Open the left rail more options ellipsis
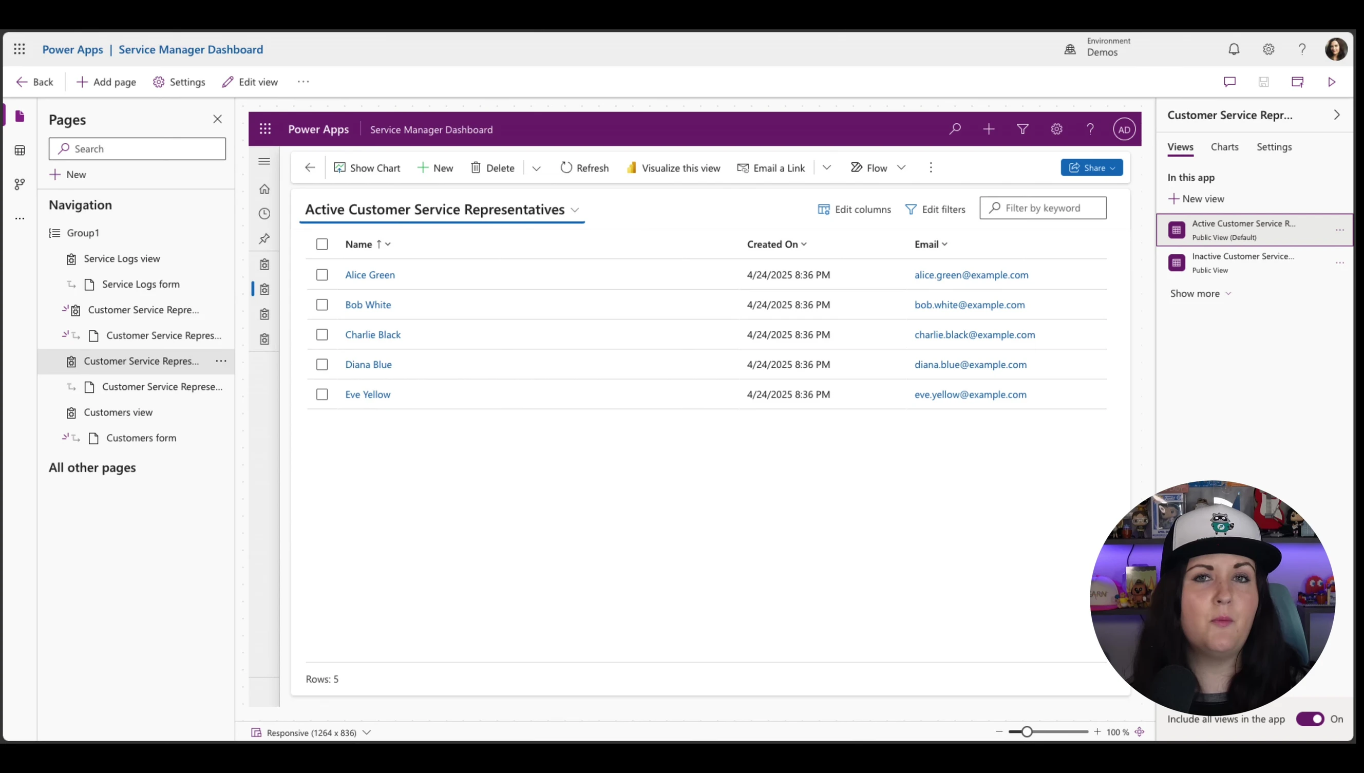Image resolution: width=1364 pixels, height=773 pixels. [x=20, y=218]
